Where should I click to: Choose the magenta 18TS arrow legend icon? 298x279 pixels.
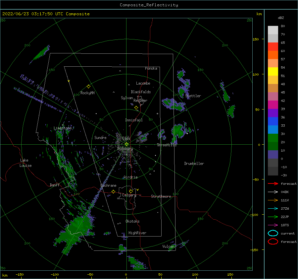pyautogui.click(x=273, y=225)
